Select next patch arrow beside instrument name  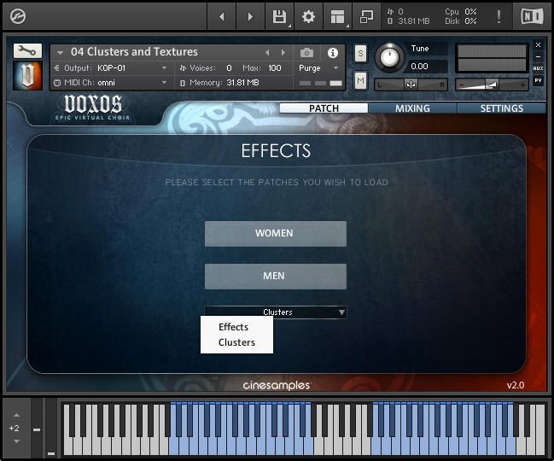pyautogui.click(x=283, y=53)
